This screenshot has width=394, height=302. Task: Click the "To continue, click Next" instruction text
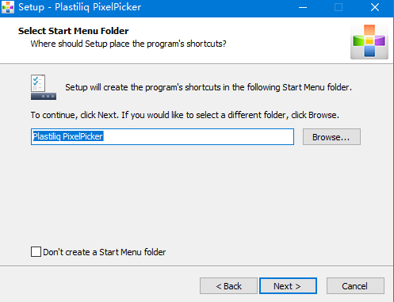pos(185,115)
